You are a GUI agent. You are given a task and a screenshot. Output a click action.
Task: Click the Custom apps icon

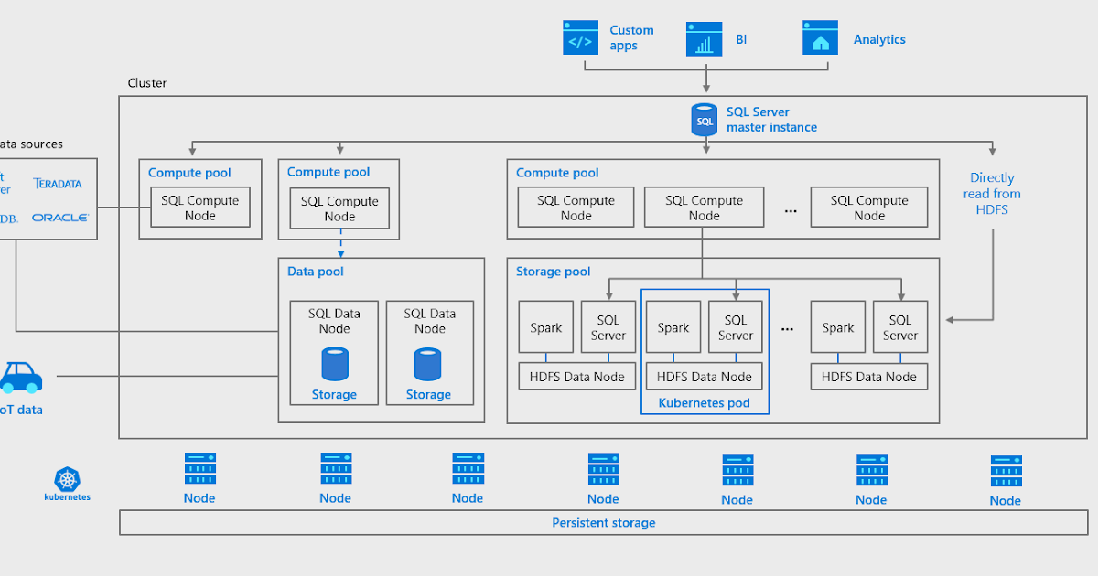580,38
